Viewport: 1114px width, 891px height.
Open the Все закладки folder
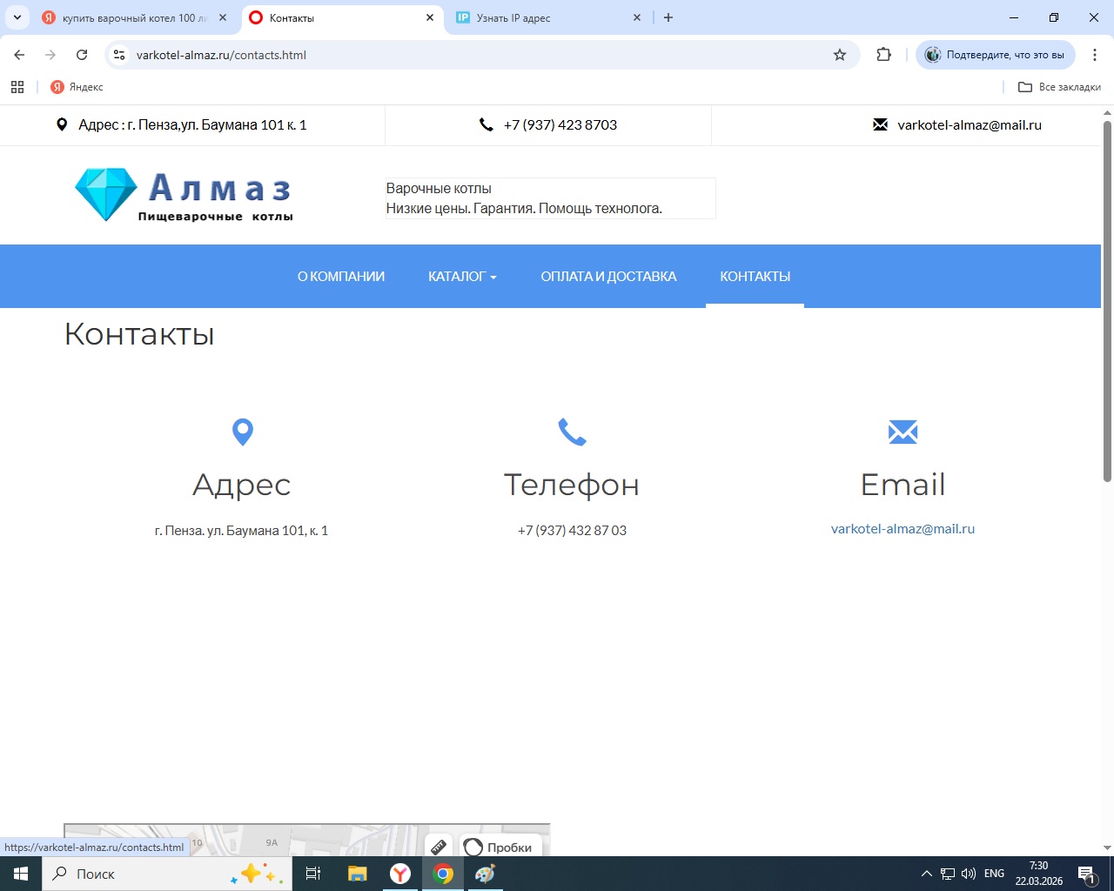[x=1059, y=87]
